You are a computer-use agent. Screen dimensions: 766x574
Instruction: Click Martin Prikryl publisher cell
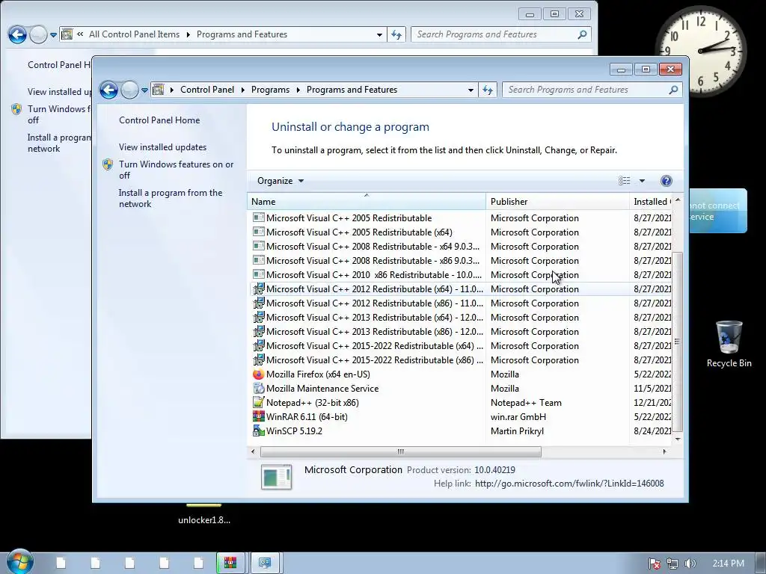point(517,431)
